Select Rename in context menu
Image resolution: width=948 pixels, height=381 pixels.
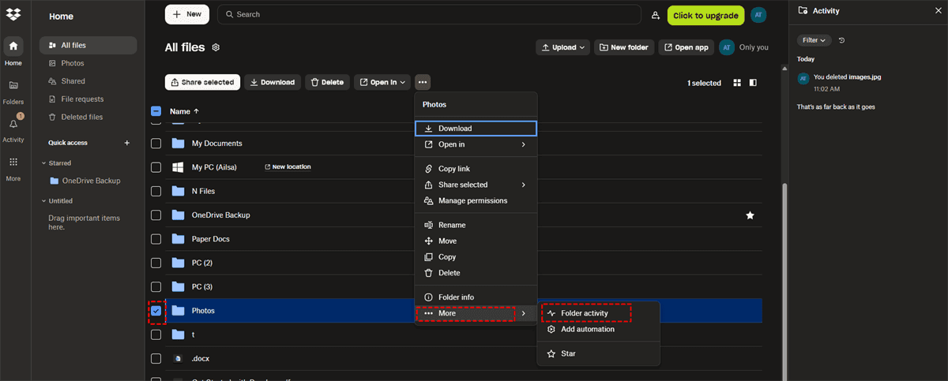pyautogui.click(x=451, y=225)
